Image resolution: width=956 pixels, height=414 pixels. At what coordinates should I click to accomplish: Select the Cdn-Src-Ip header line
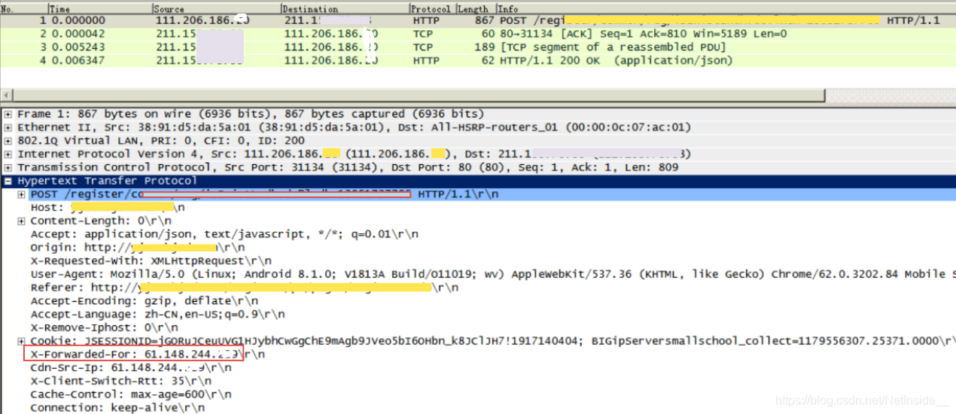point(131,368)
